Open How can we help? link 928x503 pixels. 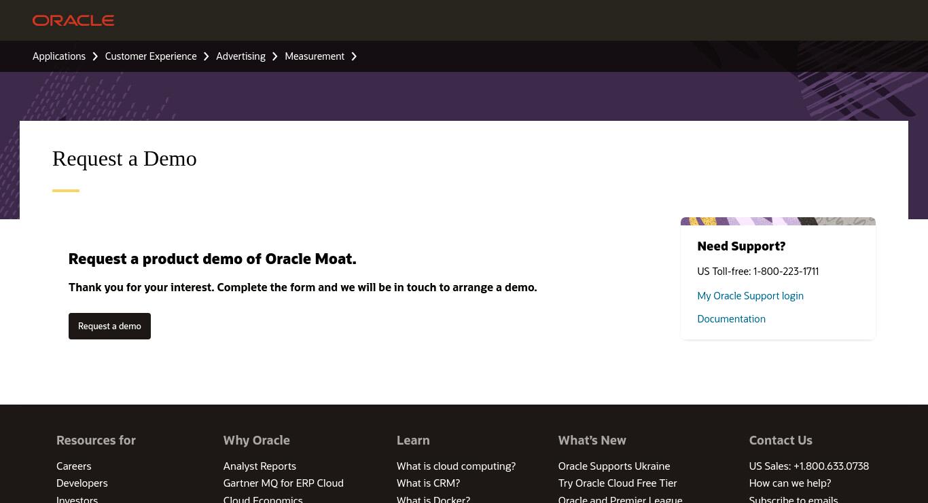pyautogui.click(x=790, y=483)
